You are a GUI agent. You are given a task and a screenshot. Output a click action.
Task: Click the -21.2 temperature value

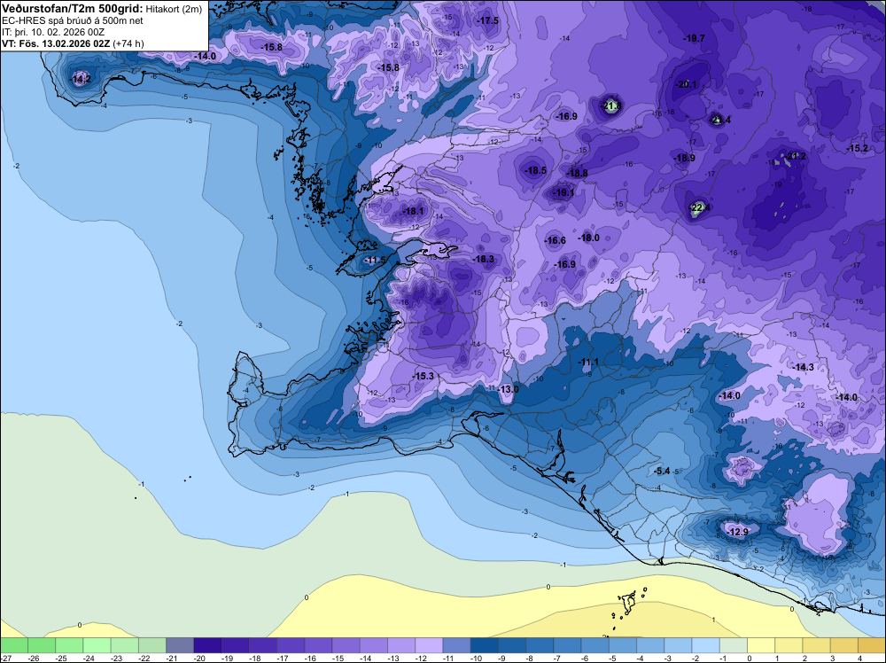796,156
